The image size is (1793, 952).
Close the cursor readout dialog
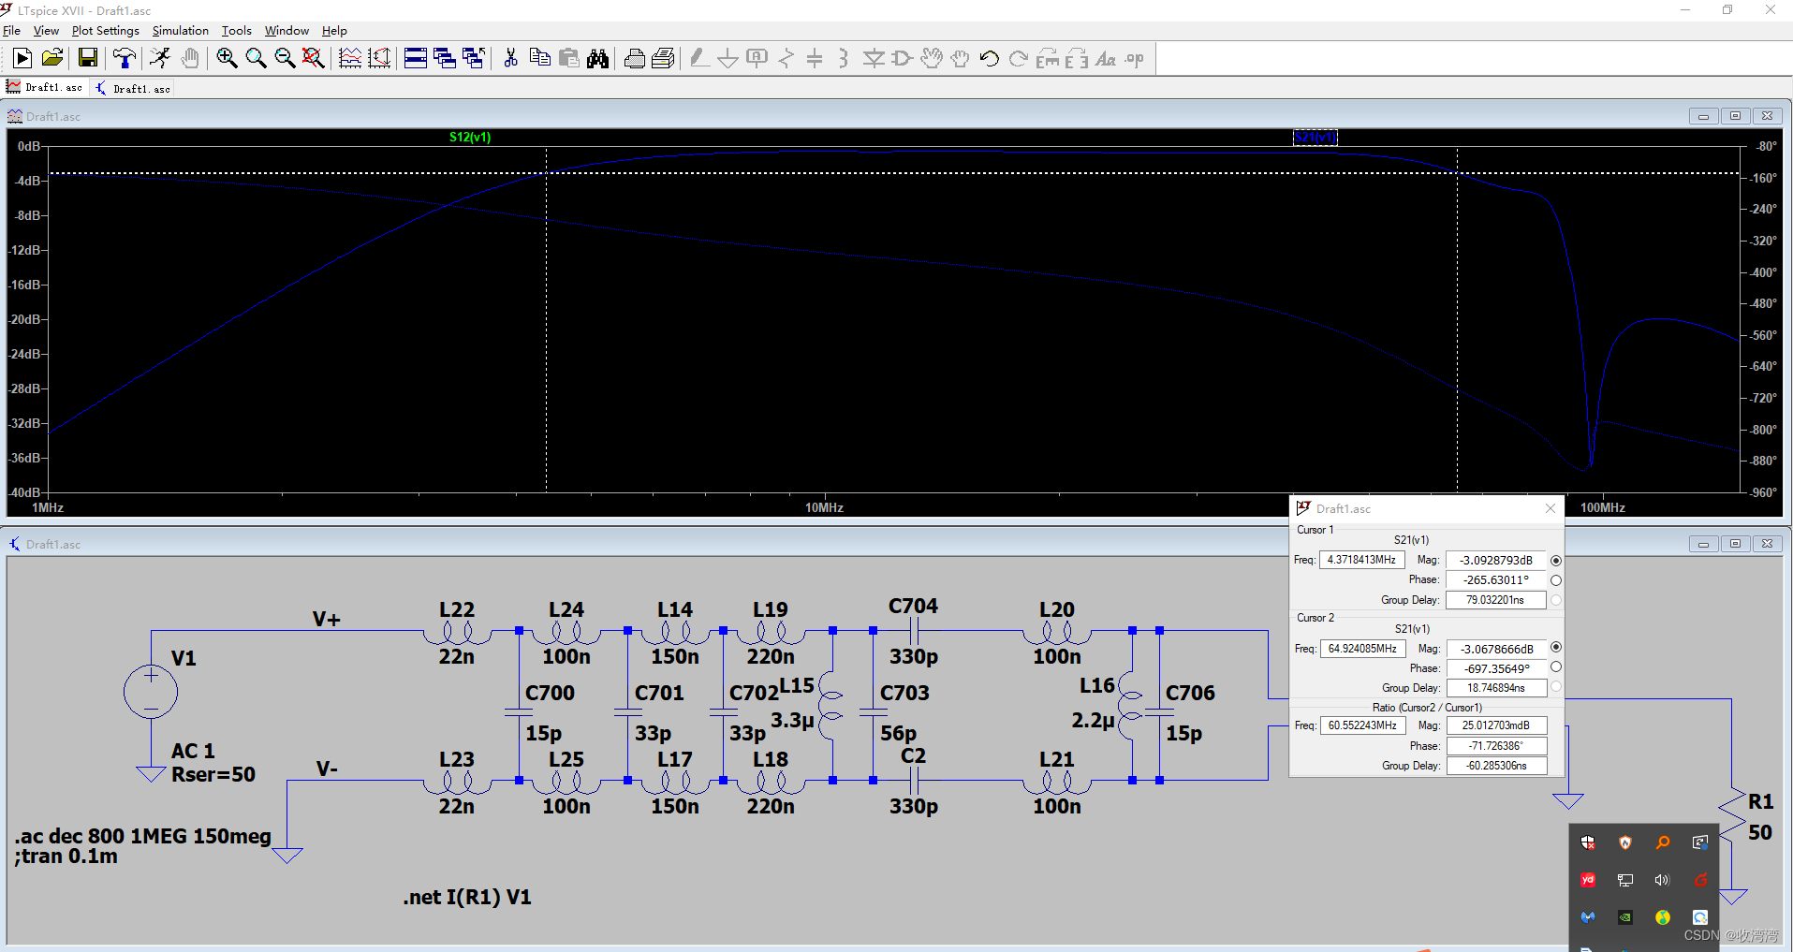tap(1551, 508)
